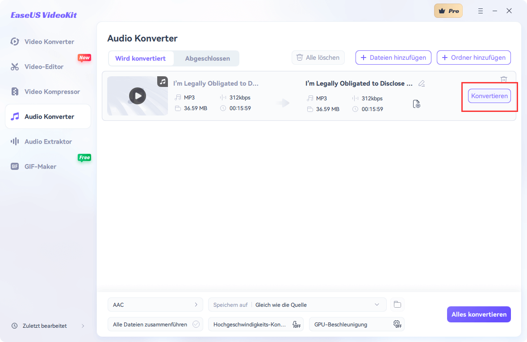Click the Free badge on GIF-Maker
Screen dimensions: 527x342
click(x=84, y=157)
